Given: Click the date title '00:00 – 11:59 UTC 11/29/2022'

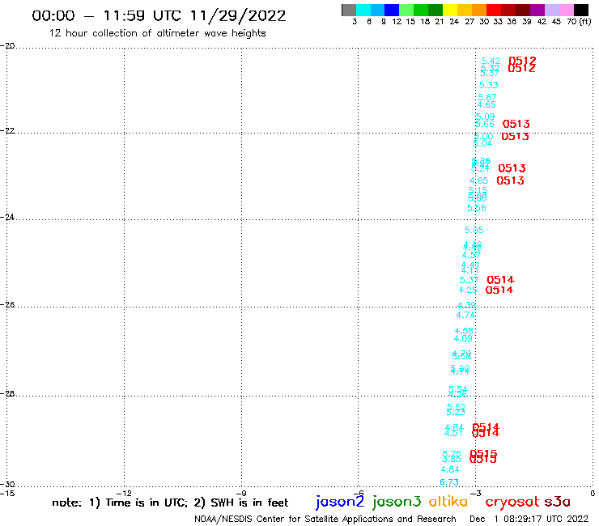Looking at the screenshot, I should click(159, 15).
